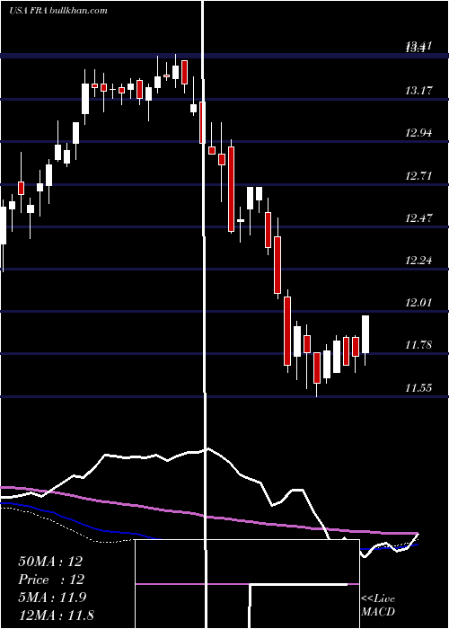
Task: Click the 13.17 price axis label
Action: (419, 91)
